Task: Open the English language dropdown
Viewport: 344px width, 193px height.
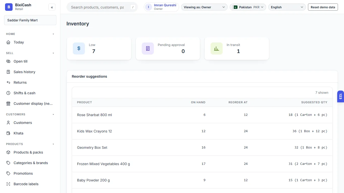Action: [x=287, y=7]
